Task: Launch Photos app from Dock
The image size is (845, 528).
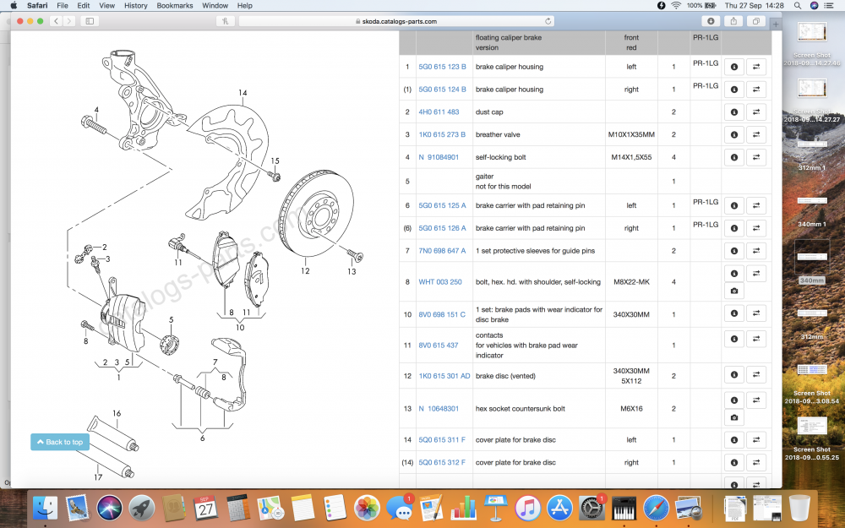Action: (368, 508)
